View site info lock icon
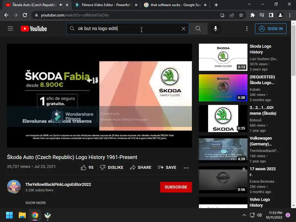 36,15
